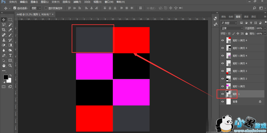This screenshot has width=267, height=133.
Task: Select the Pen tool
Action: pyautogui.click(x=4, y=56)
